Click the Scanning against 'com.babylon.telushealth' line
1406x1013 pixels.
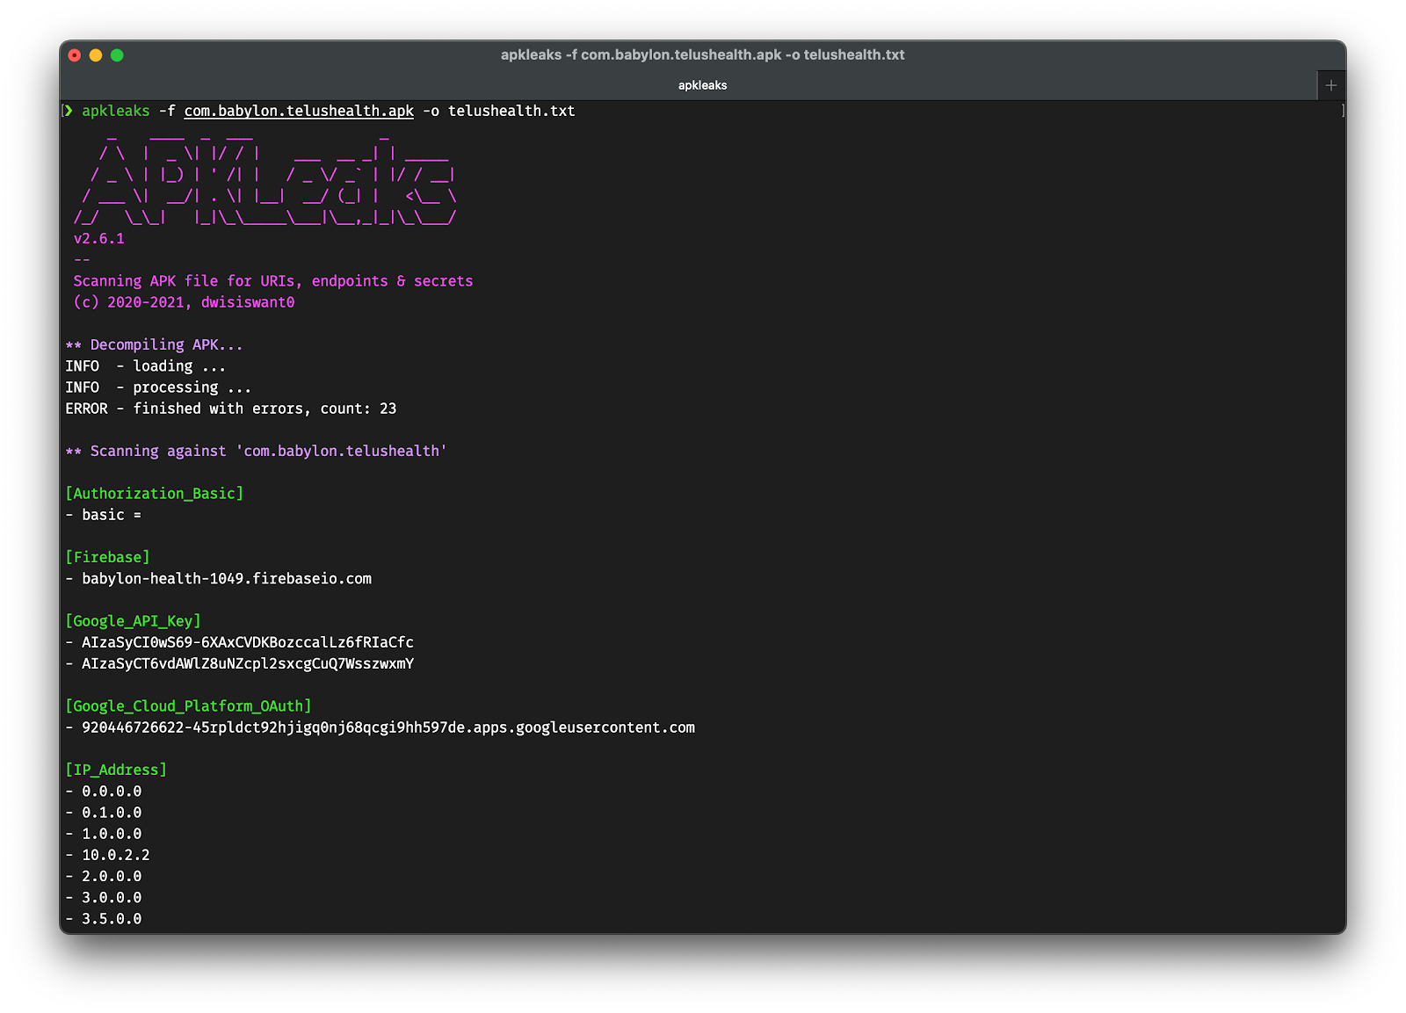click(x=257, y=451)
